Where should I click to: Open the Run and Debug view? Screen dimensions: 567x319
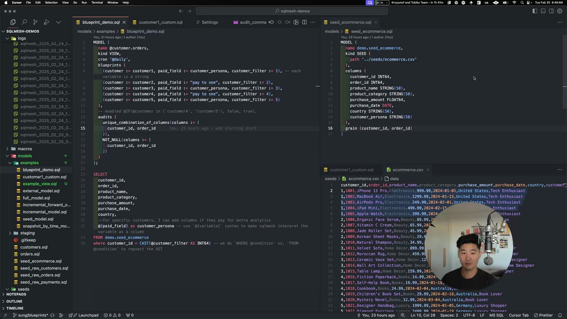click(x=47, y=22)
